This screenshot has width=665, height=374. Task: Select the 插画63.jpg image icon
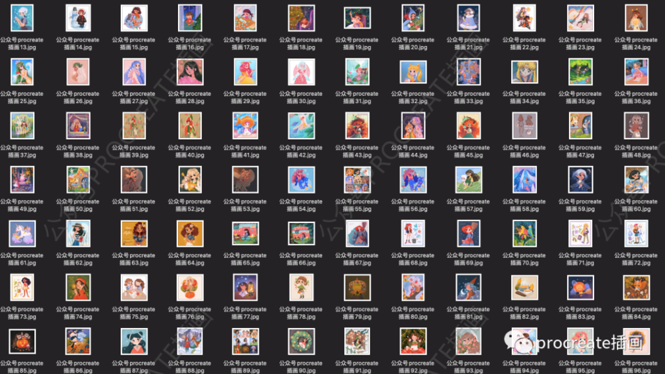click(x=133, y=233)
